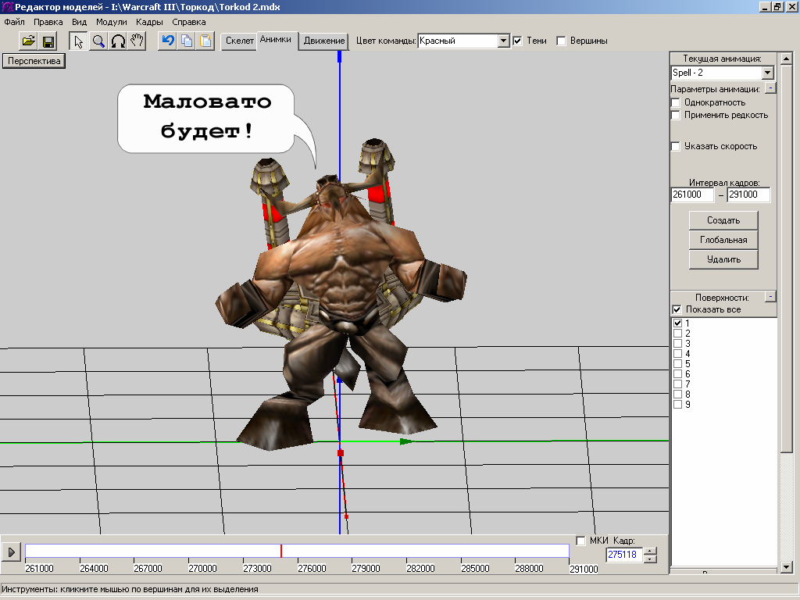Open the Цвет команды team color dropdown

tap(504, 41)
